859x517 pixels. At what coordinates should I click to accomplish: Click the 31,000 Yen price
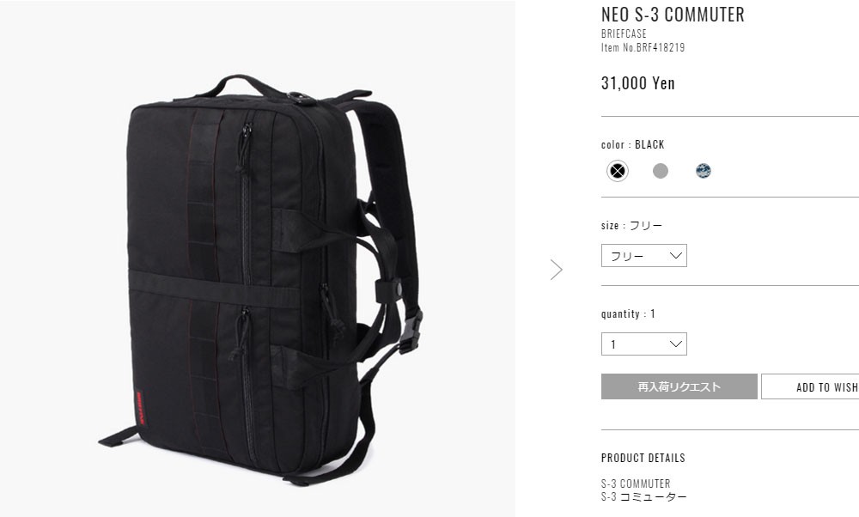(637, 83)
